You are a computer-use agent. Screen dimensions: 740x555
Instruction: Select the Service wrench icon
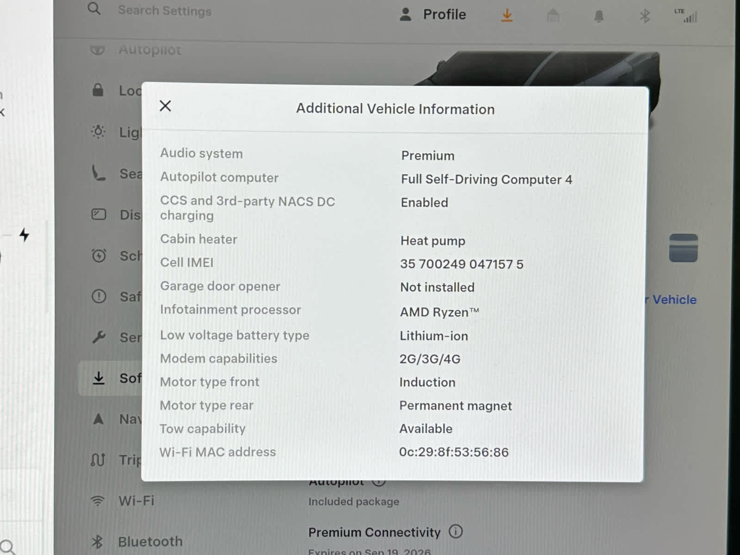click(98, 338)
